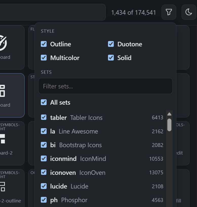The image size is (197, 207).
Task: Click the sets list scrollbar thumb
Action: [169, 125]
